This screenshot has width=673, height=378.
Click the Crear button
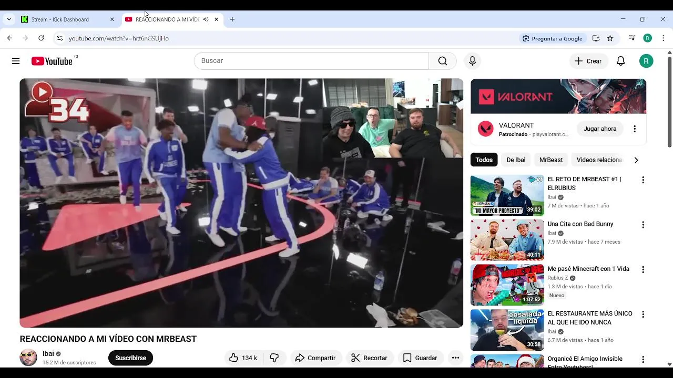(x=588, y=61)
